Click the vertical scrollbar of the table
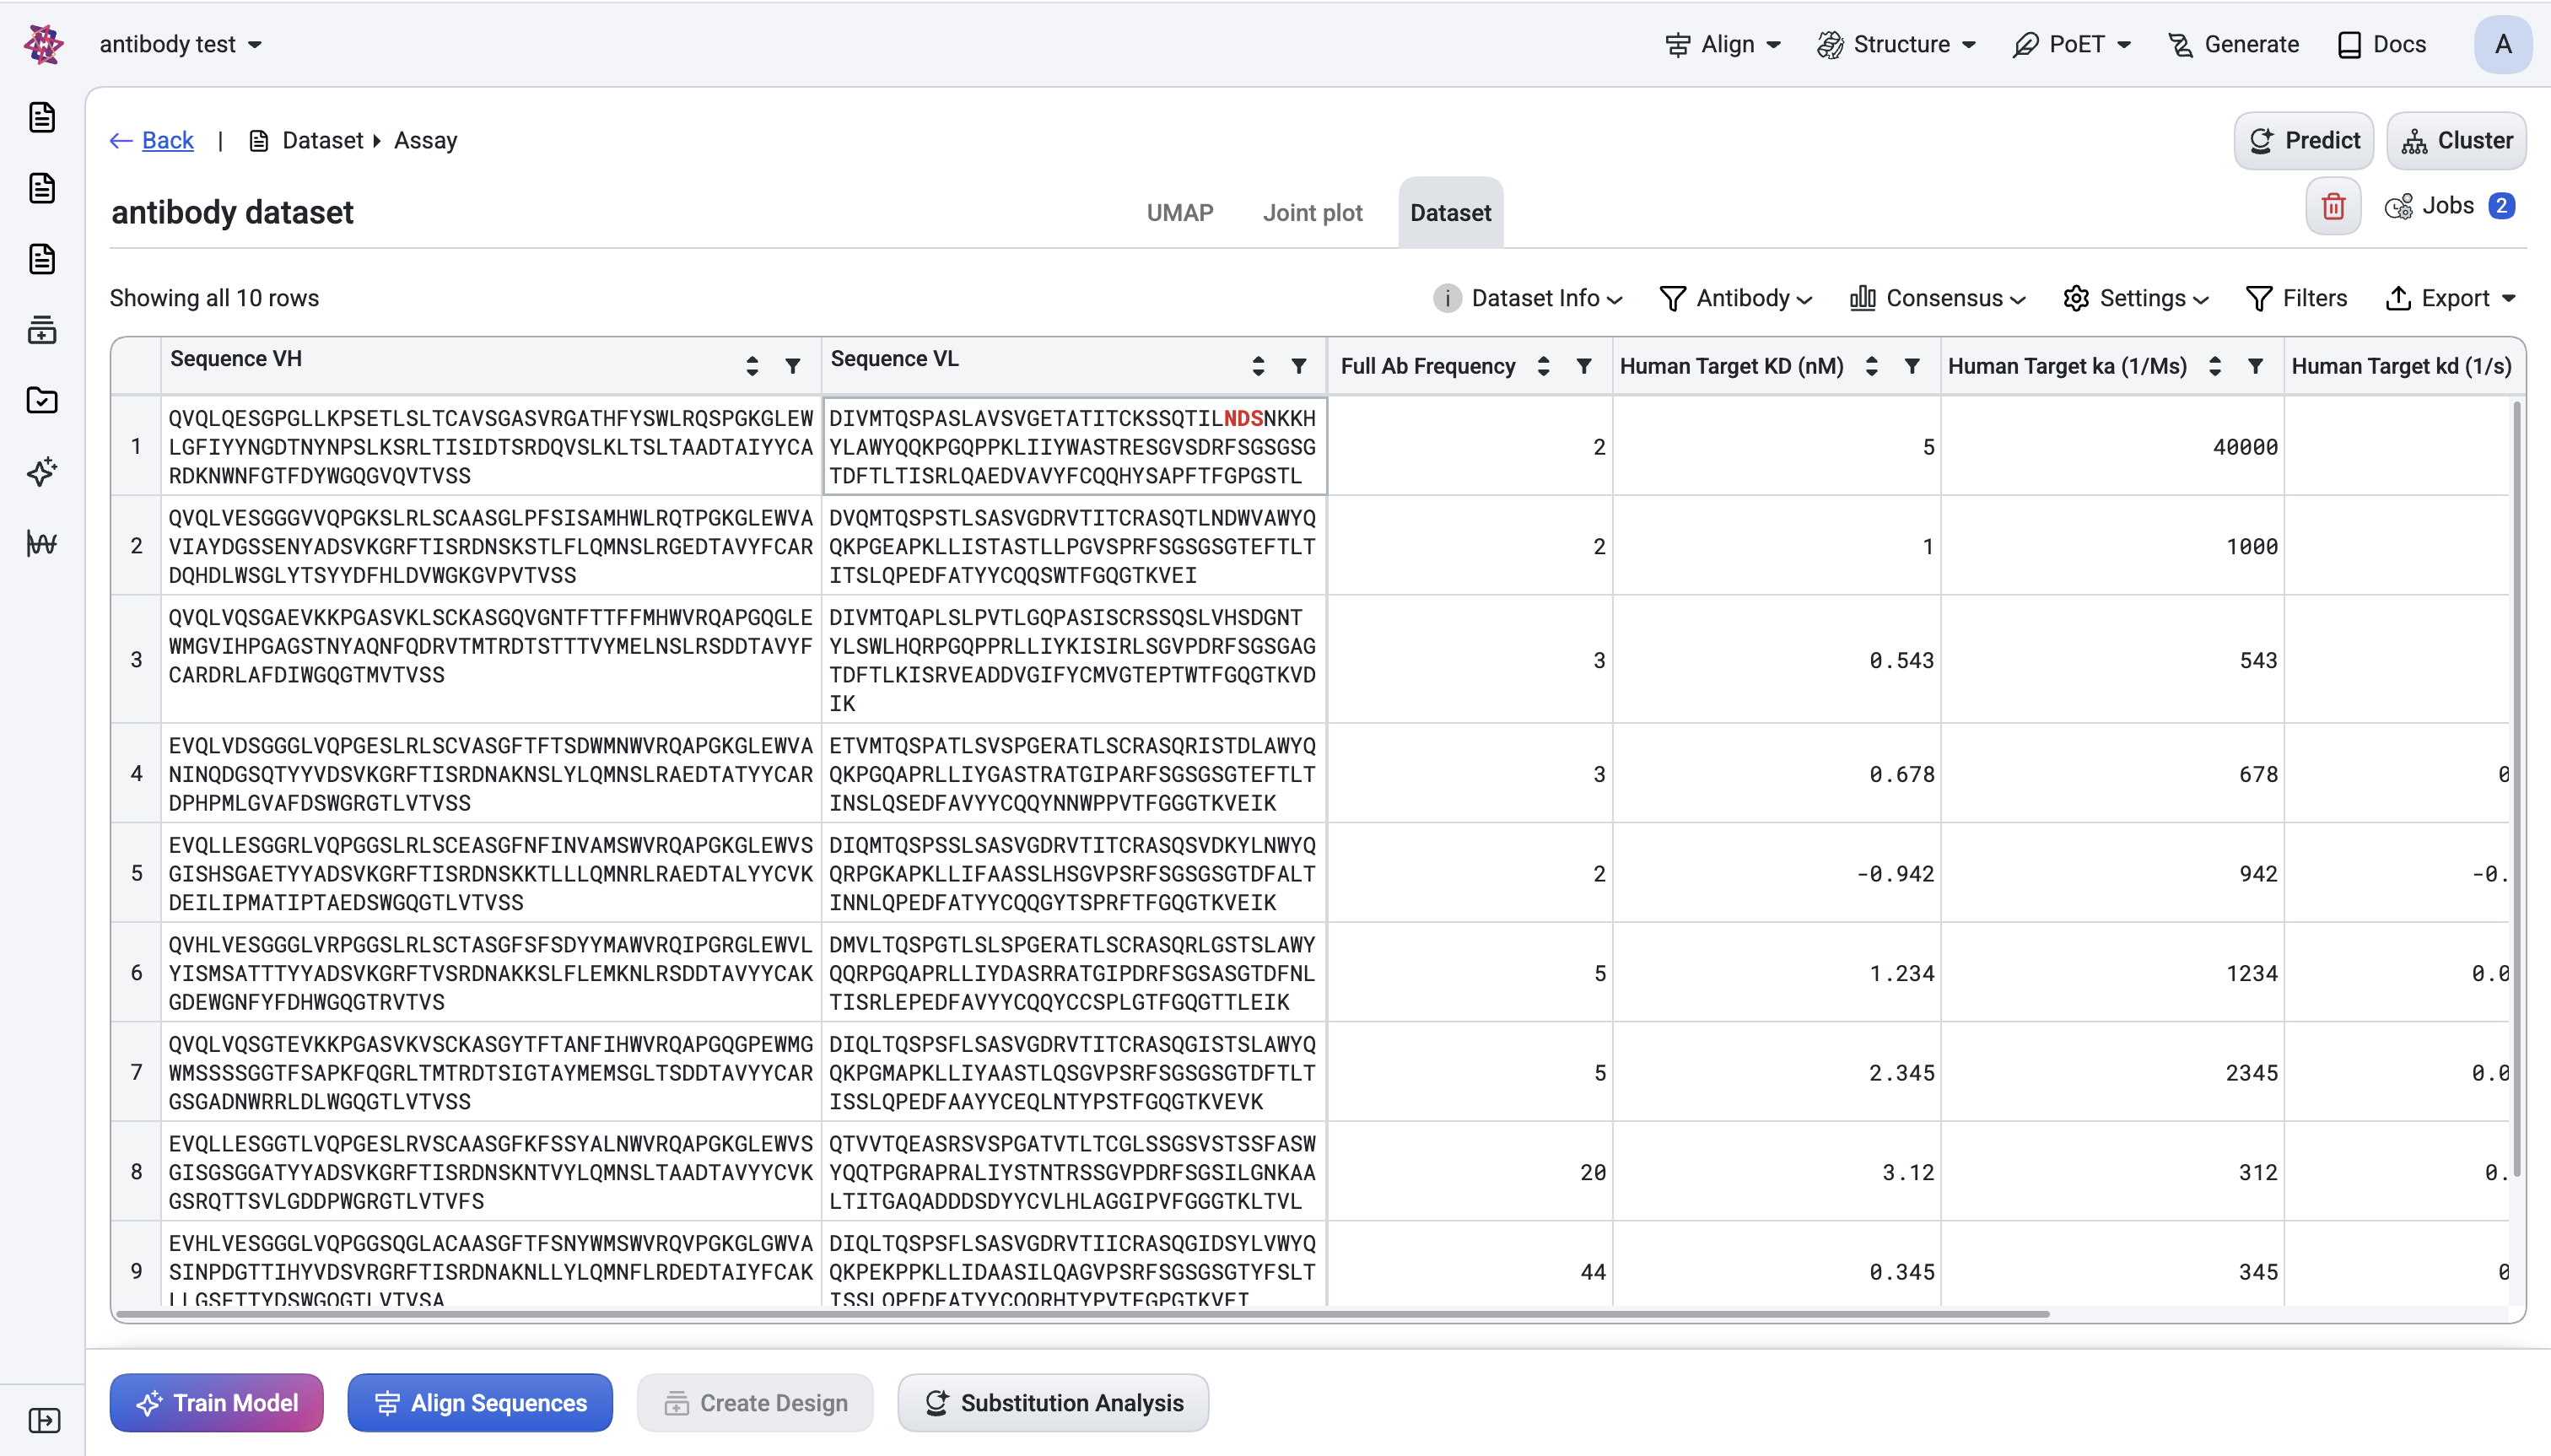2551x1456 pixels. tap(2517, 789)
